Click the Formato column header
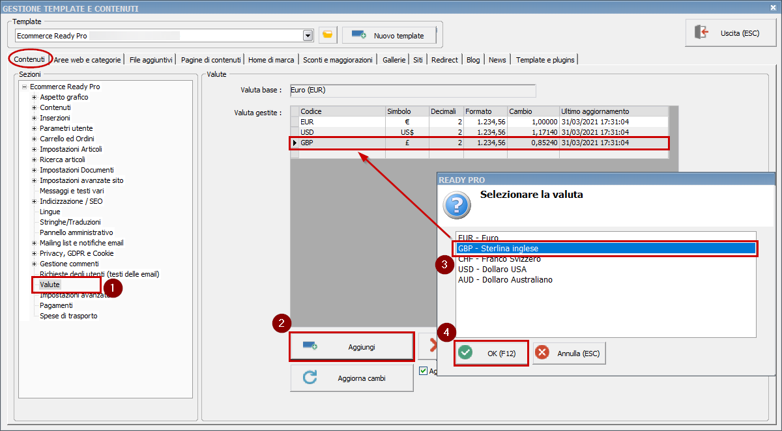 click(x=485, y=111)
